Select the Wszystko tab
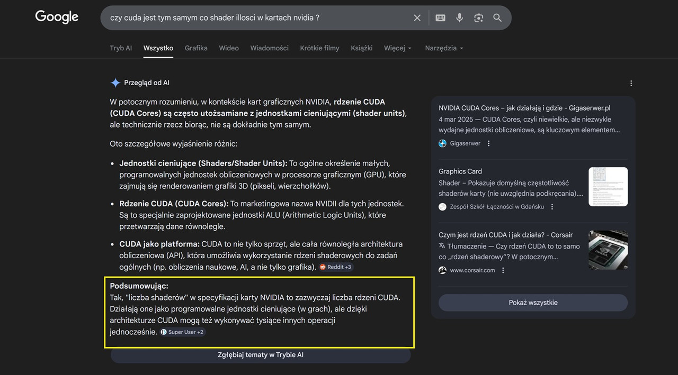The width and height of the screenshot is (678, 375). coord(158,48)
